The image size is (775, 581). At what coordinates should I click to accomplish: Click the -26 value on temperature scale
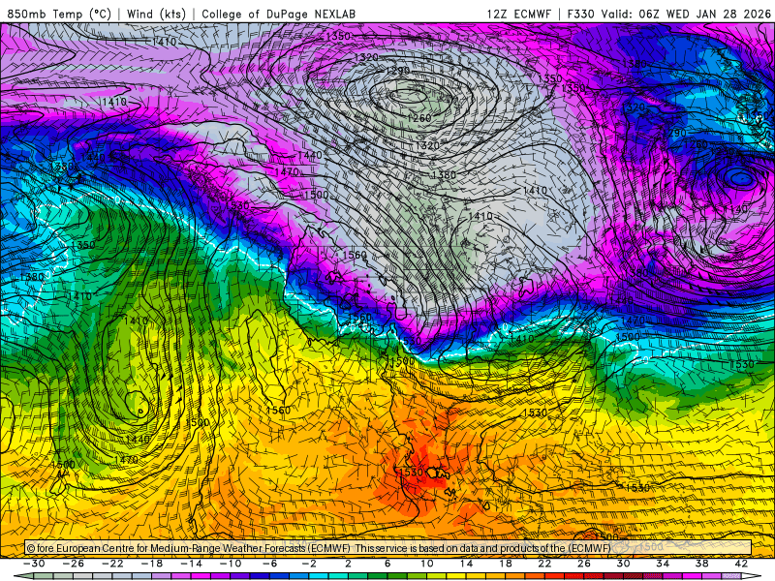[x=74, y=564]
